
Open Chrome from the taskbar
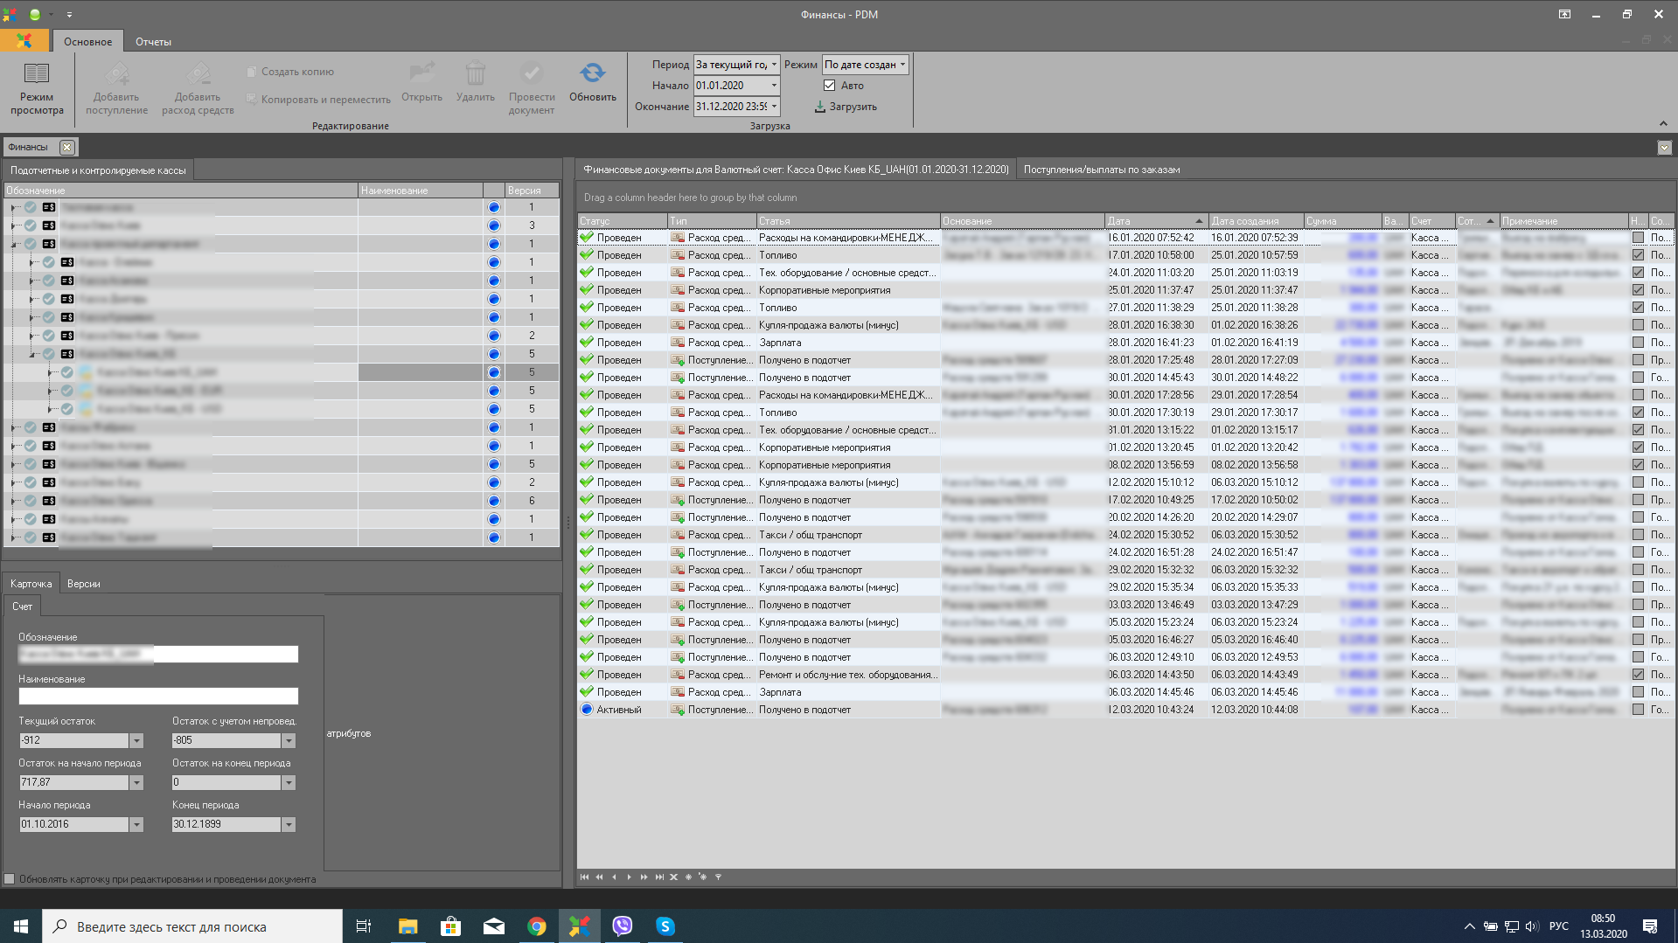point(536,926)
